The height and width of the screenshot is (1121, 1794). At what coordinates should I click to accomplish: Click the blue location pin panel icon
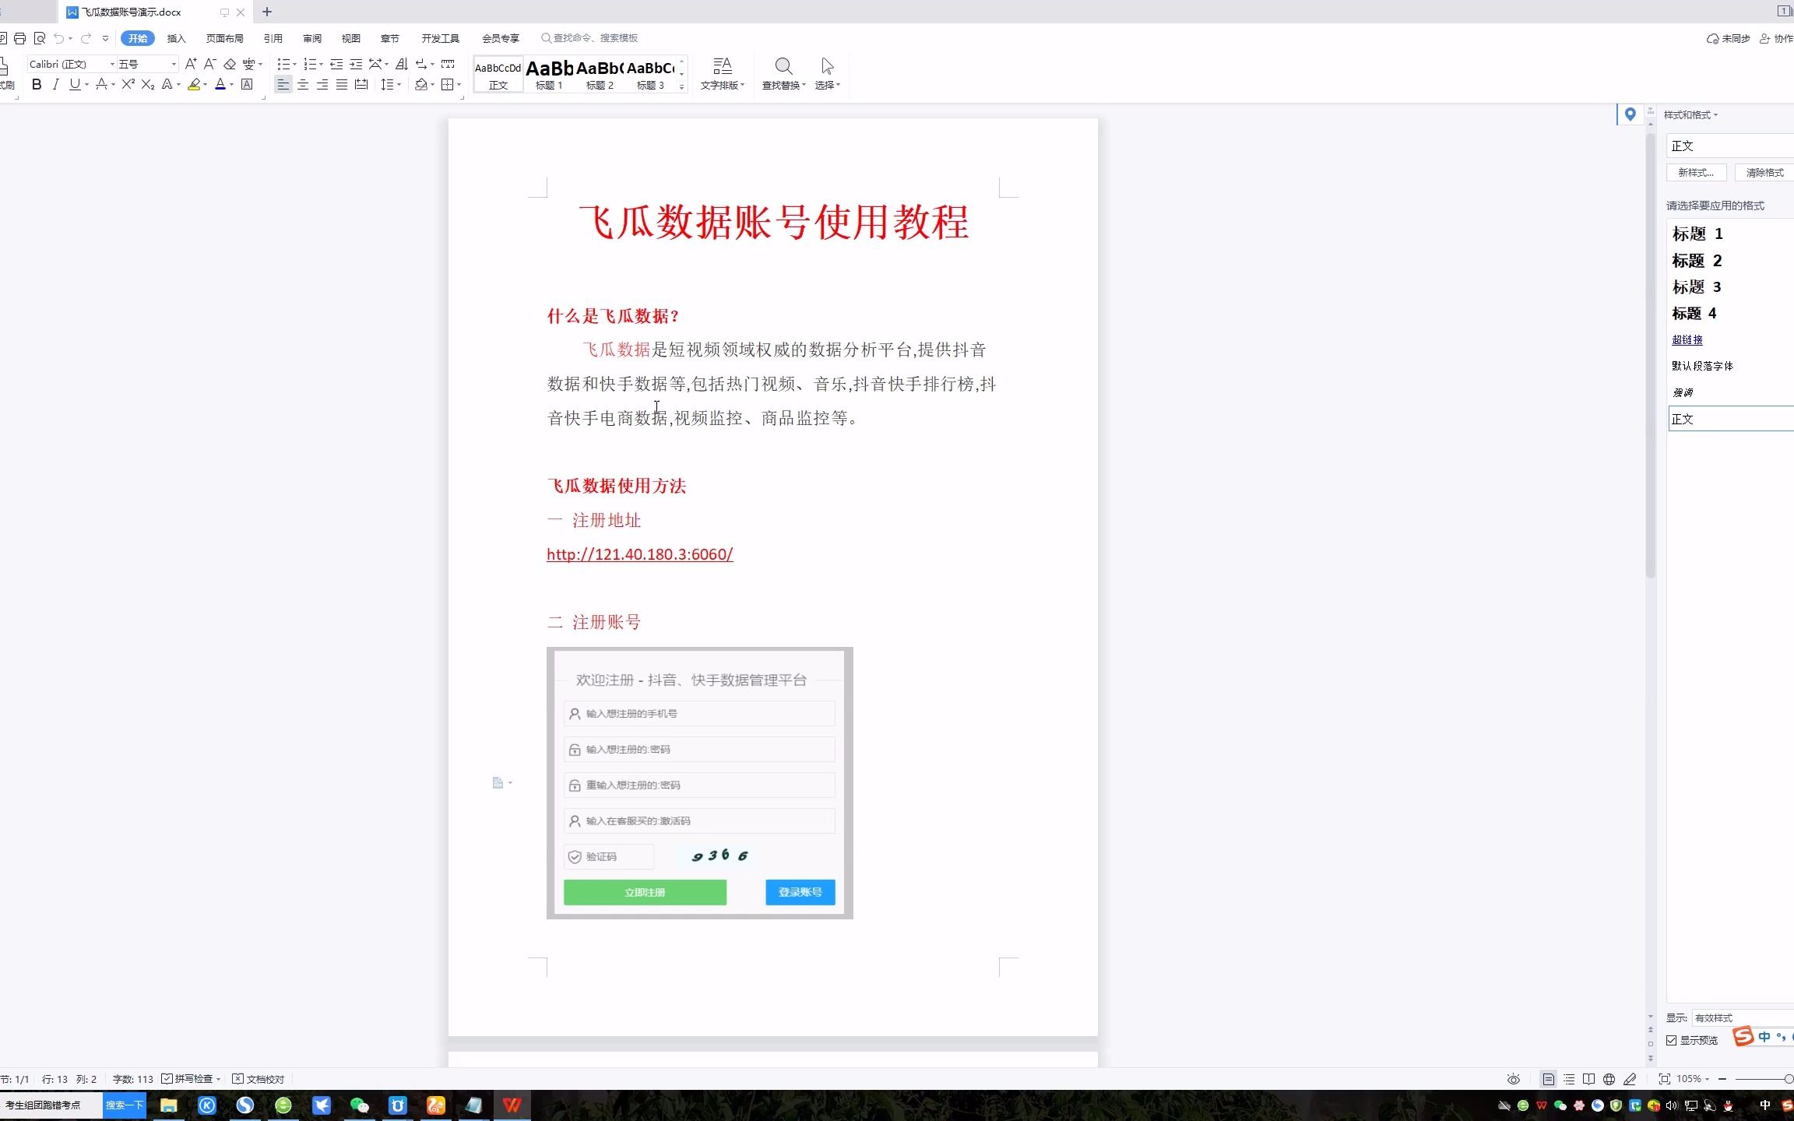point(1630,114)
